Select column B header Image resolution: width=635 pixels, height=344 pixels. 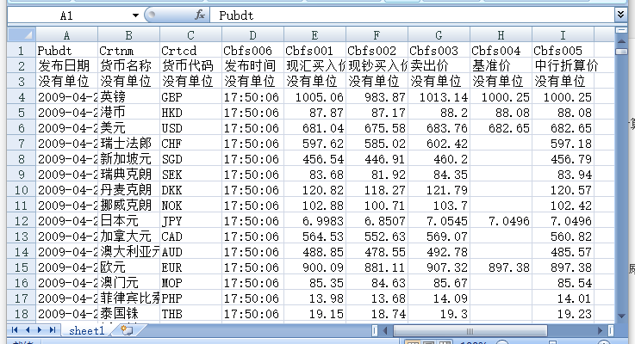pos(128,35)
